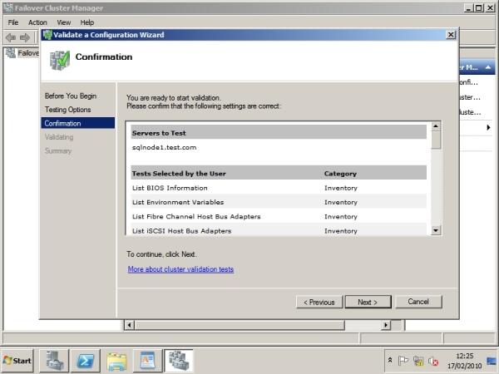Open the File menu

13,22
